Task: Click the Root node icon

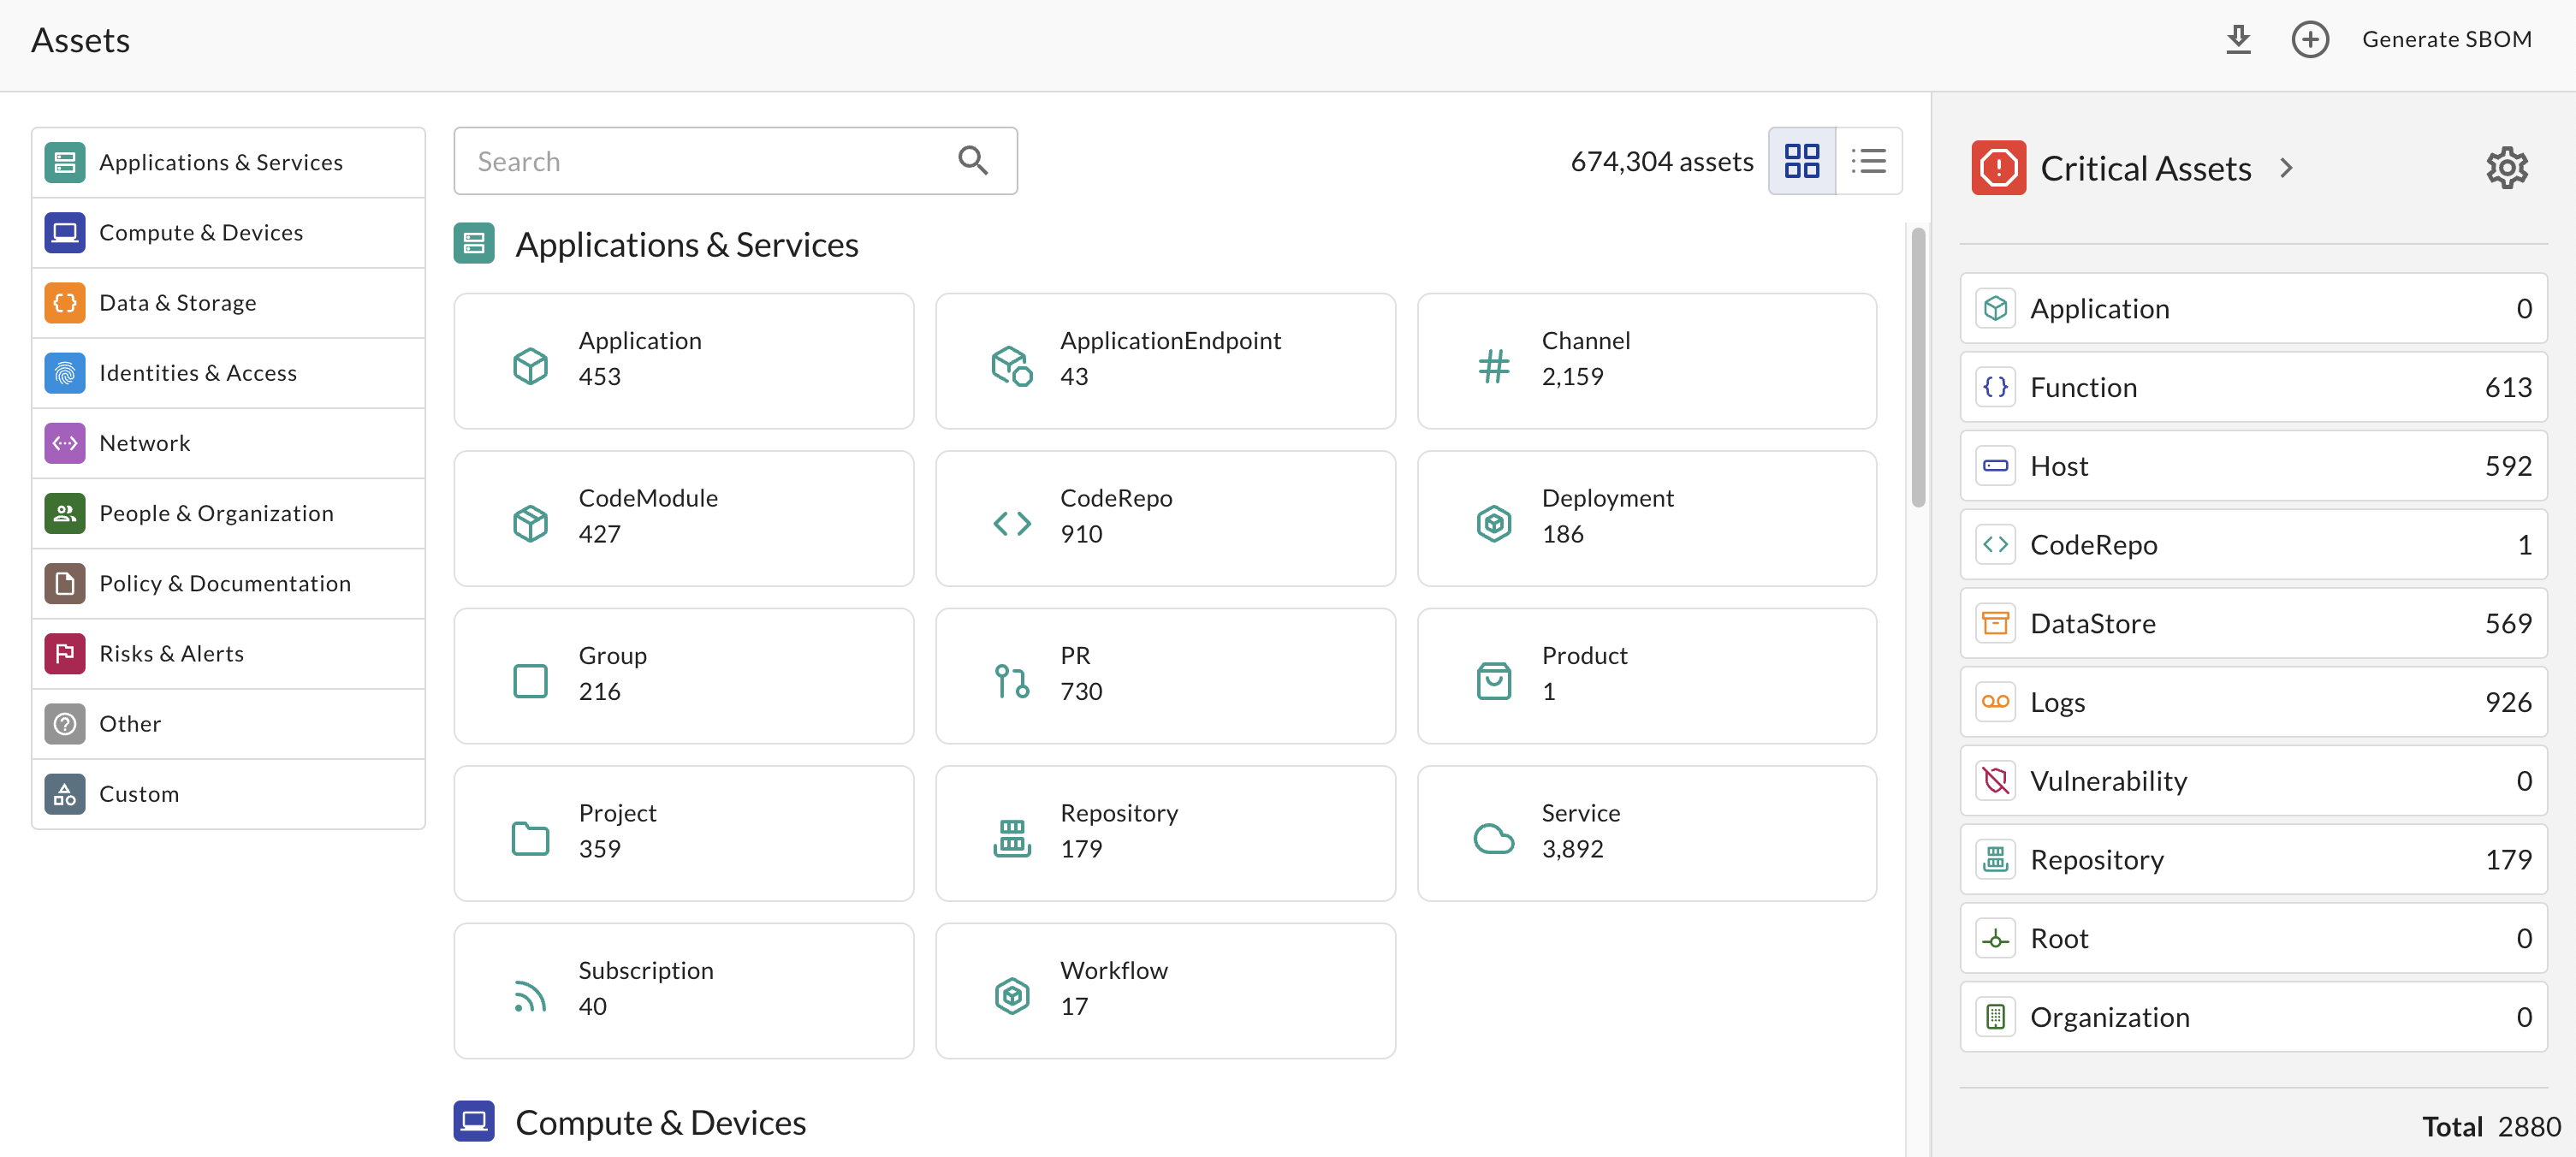Action: pos(1995,938)
